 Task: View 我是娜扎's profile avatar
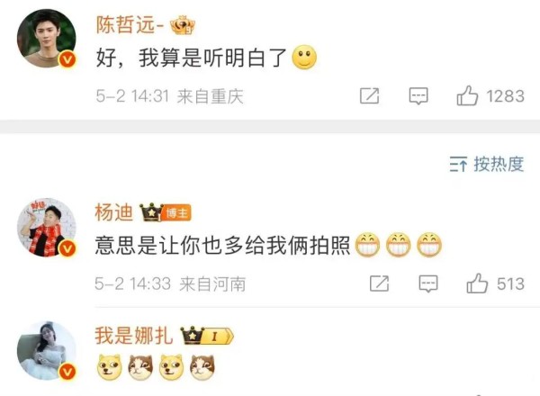(x=47, y=350)
